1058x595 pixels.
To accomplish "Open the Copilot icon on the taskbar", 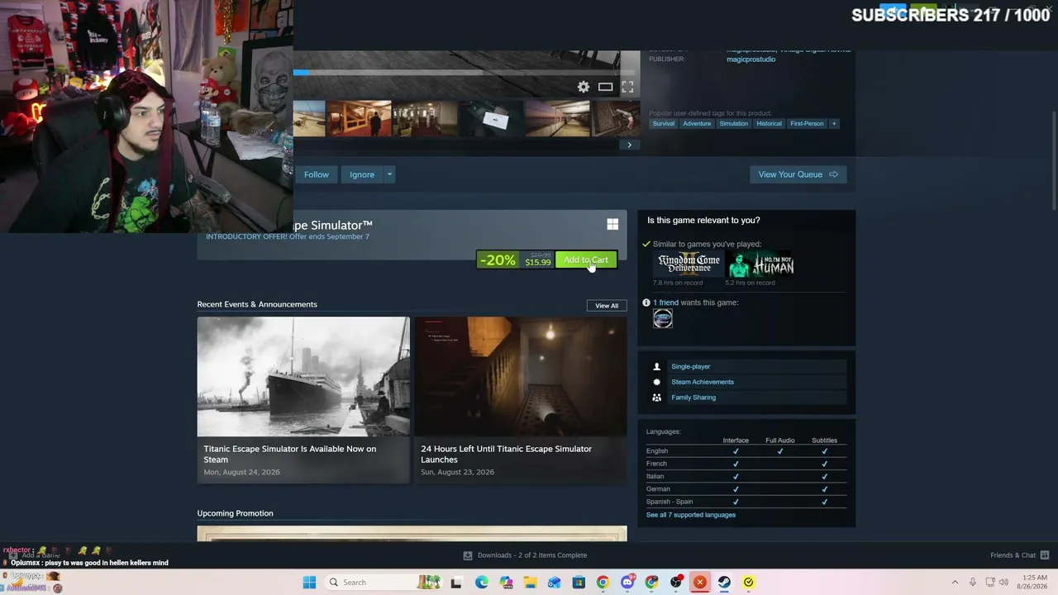I will tap(506, 583).
